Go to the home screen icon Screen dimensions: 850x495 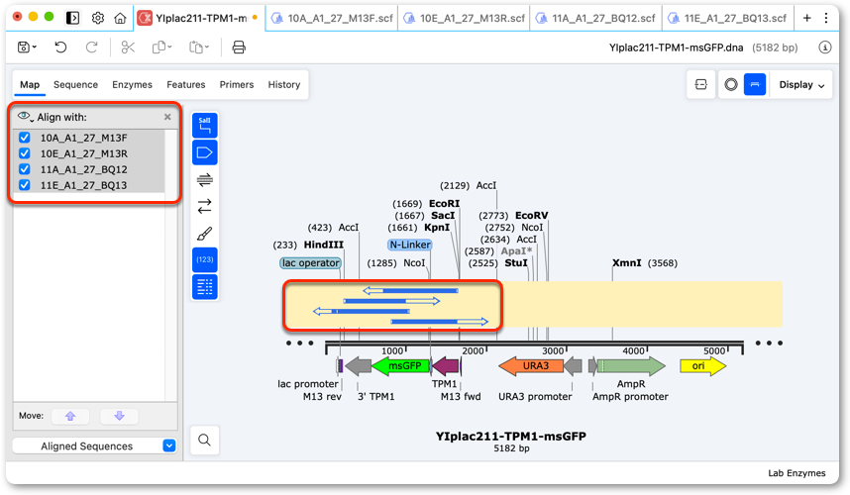click(x=120, y=18)
